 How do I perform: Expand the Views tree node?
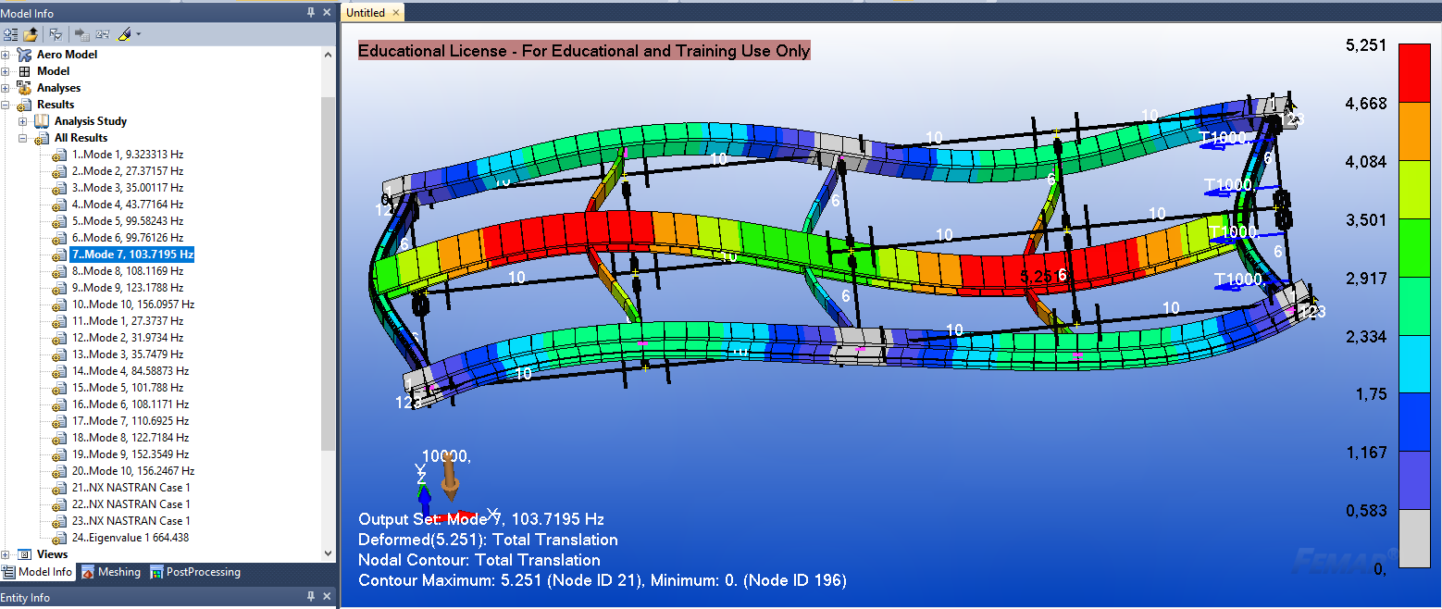pos(6,554)
